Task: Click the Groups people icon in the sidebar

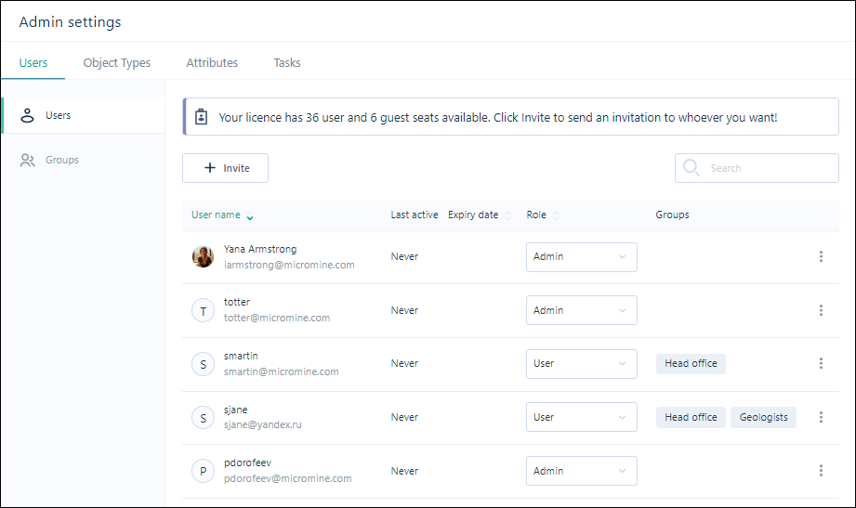Action: click(x=27, y=160)
